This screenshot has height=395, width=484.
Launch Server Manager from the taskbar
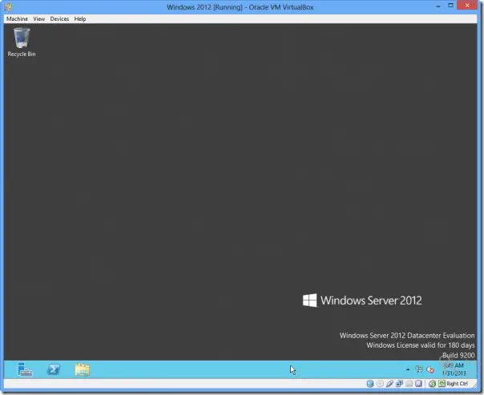pyautogui.click(x=25, y=369)
